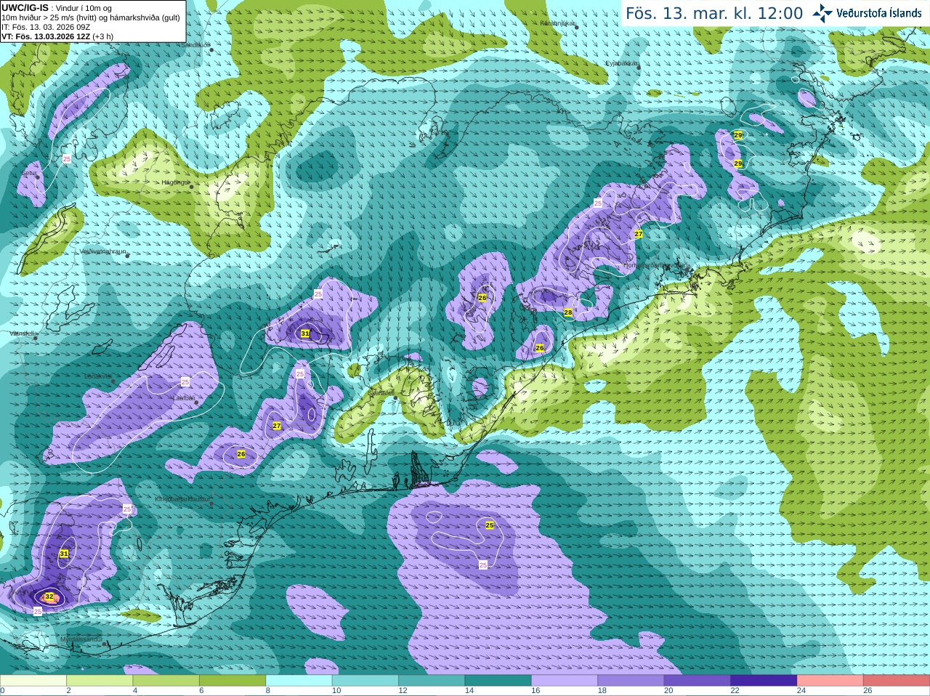Screen dimensions: 930x696
Task: Click the Kirkjubæjarklaustur station label
Action: (x=182, y=500)
